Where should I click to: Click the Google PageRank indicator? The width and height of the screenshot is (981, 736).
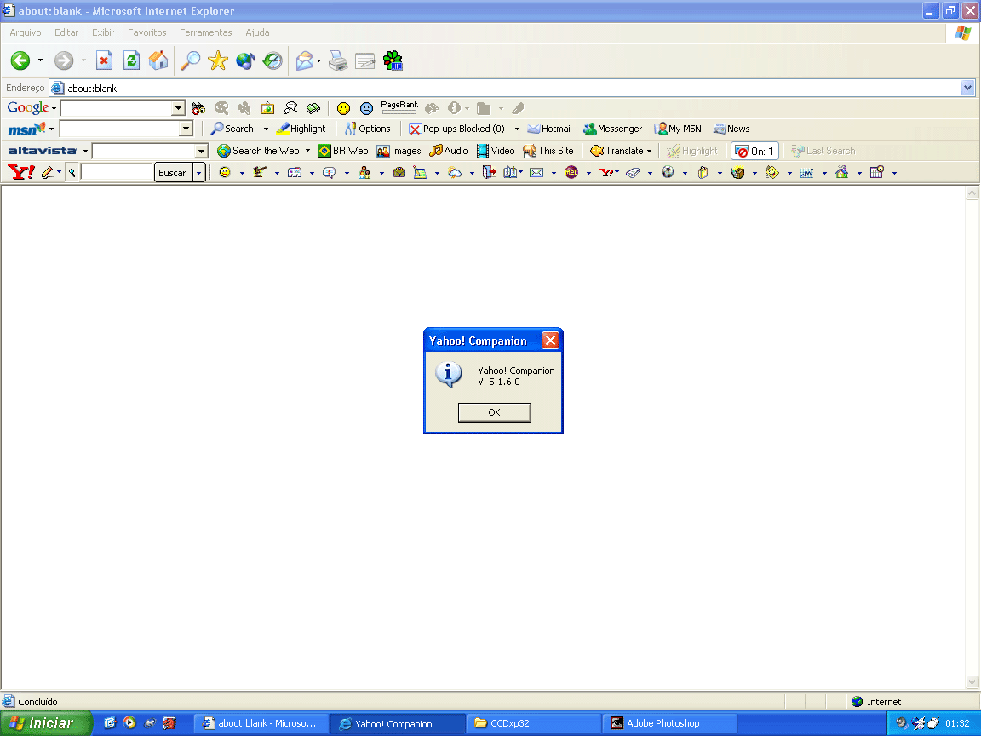coord(399,107)
